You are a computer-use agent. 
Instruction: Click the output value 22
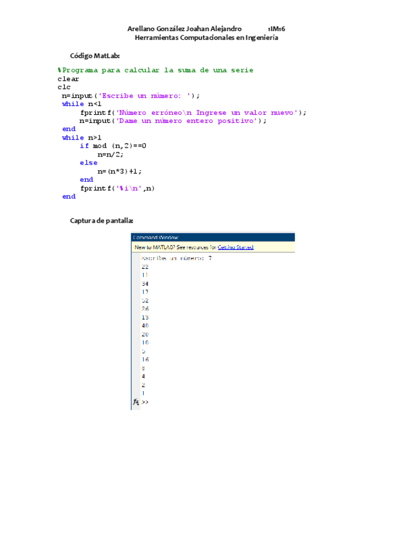[145, 267]
